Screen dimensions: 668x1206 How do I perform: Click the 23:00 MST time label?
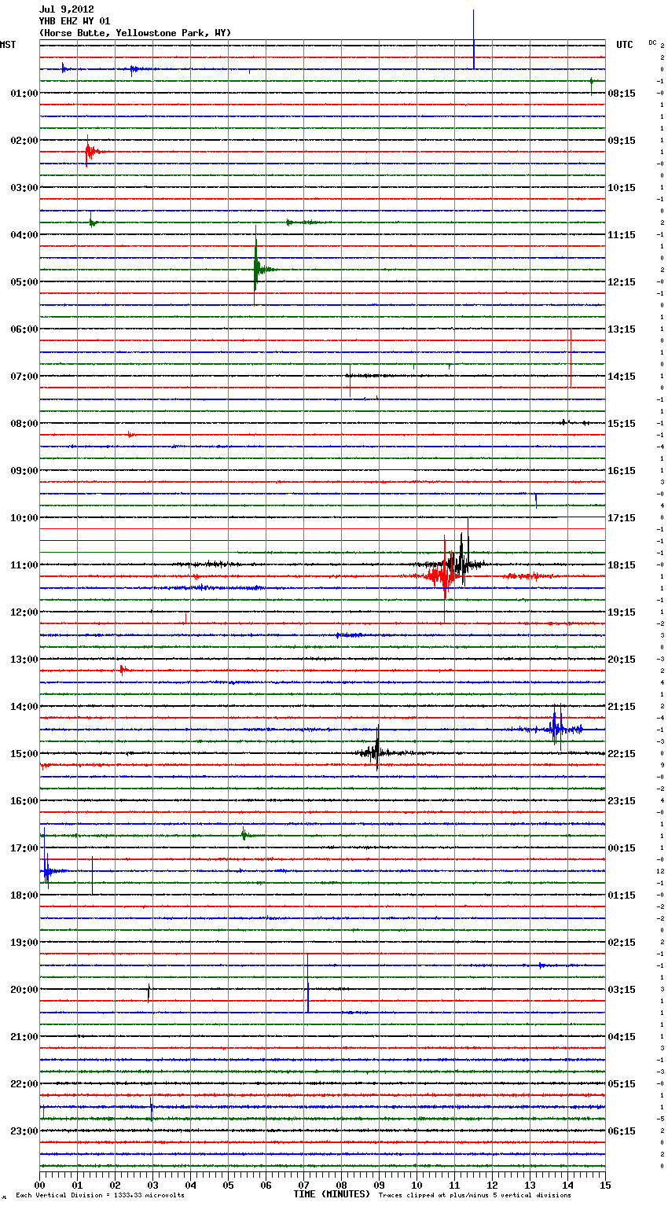pyautogui.click(x=24, y=1131)
